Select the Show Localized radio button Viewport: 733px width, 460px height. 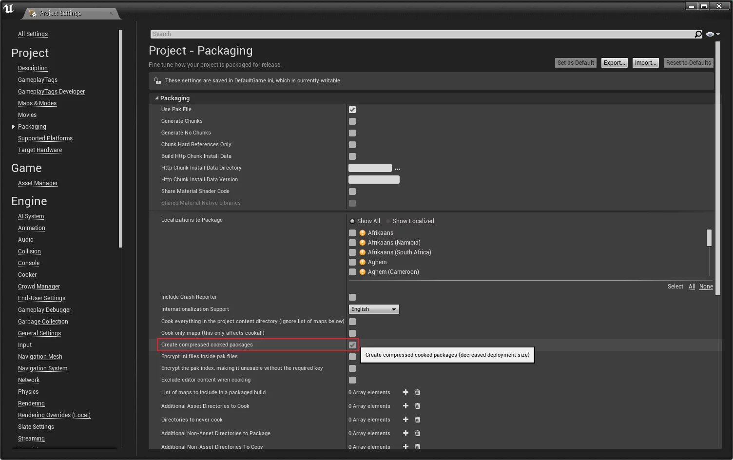pyautogui.click(x=388, y=221)
